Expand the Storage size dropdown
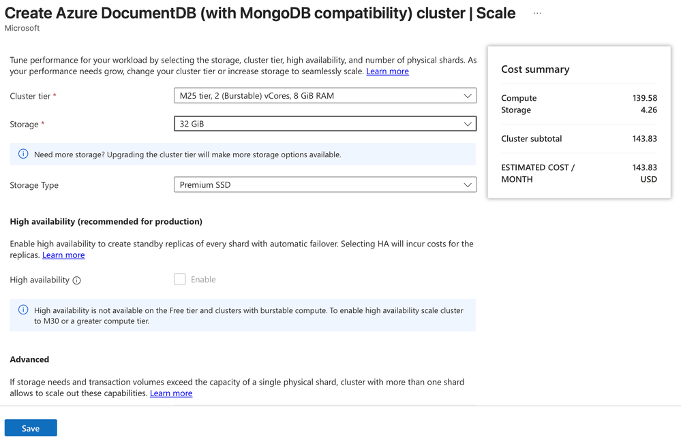 (324, 125)
